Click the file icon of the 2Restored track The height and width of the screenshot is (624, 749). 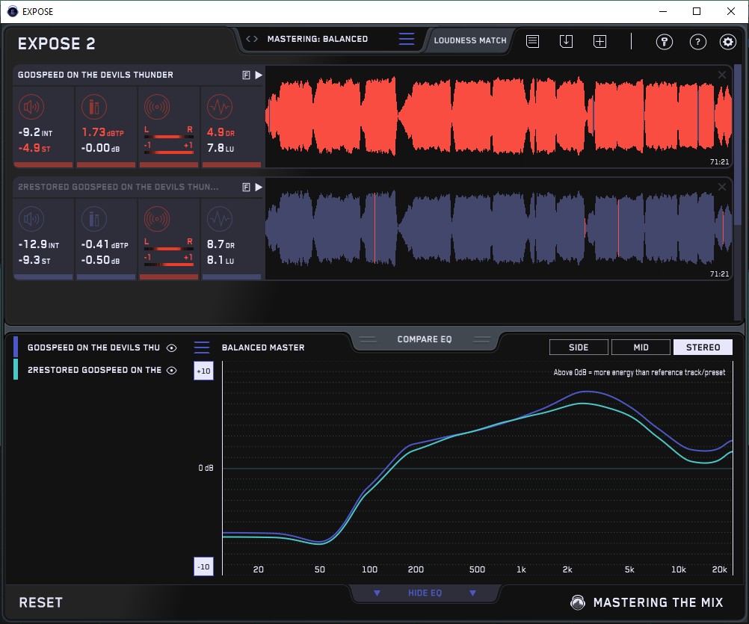[246, 187]
